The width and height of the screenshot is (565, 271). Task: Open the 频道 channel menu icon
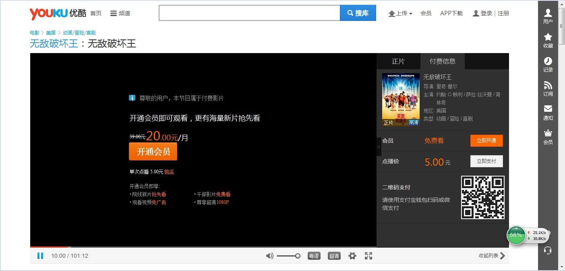(114, 13)
